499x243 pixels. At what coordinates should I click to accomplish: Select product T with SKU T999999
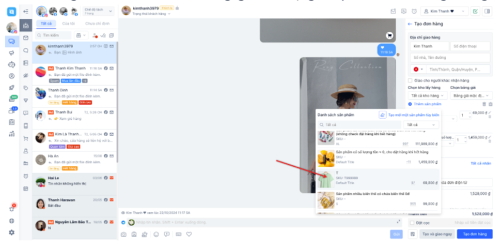click(x=378, y=180)
